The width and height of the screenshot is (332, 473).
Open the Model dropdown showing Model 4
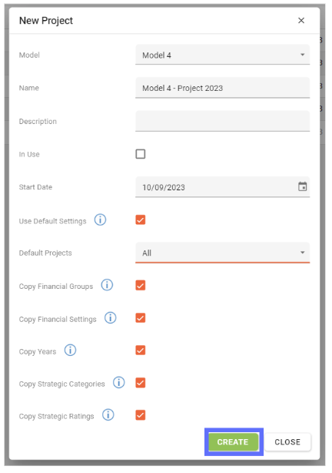(222, 55)
